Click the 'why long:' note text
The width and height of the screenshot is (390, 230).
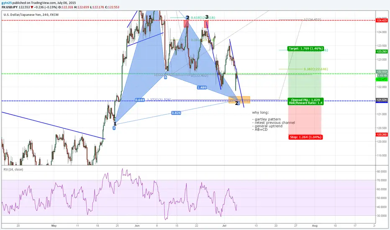(x=260, y=112)
